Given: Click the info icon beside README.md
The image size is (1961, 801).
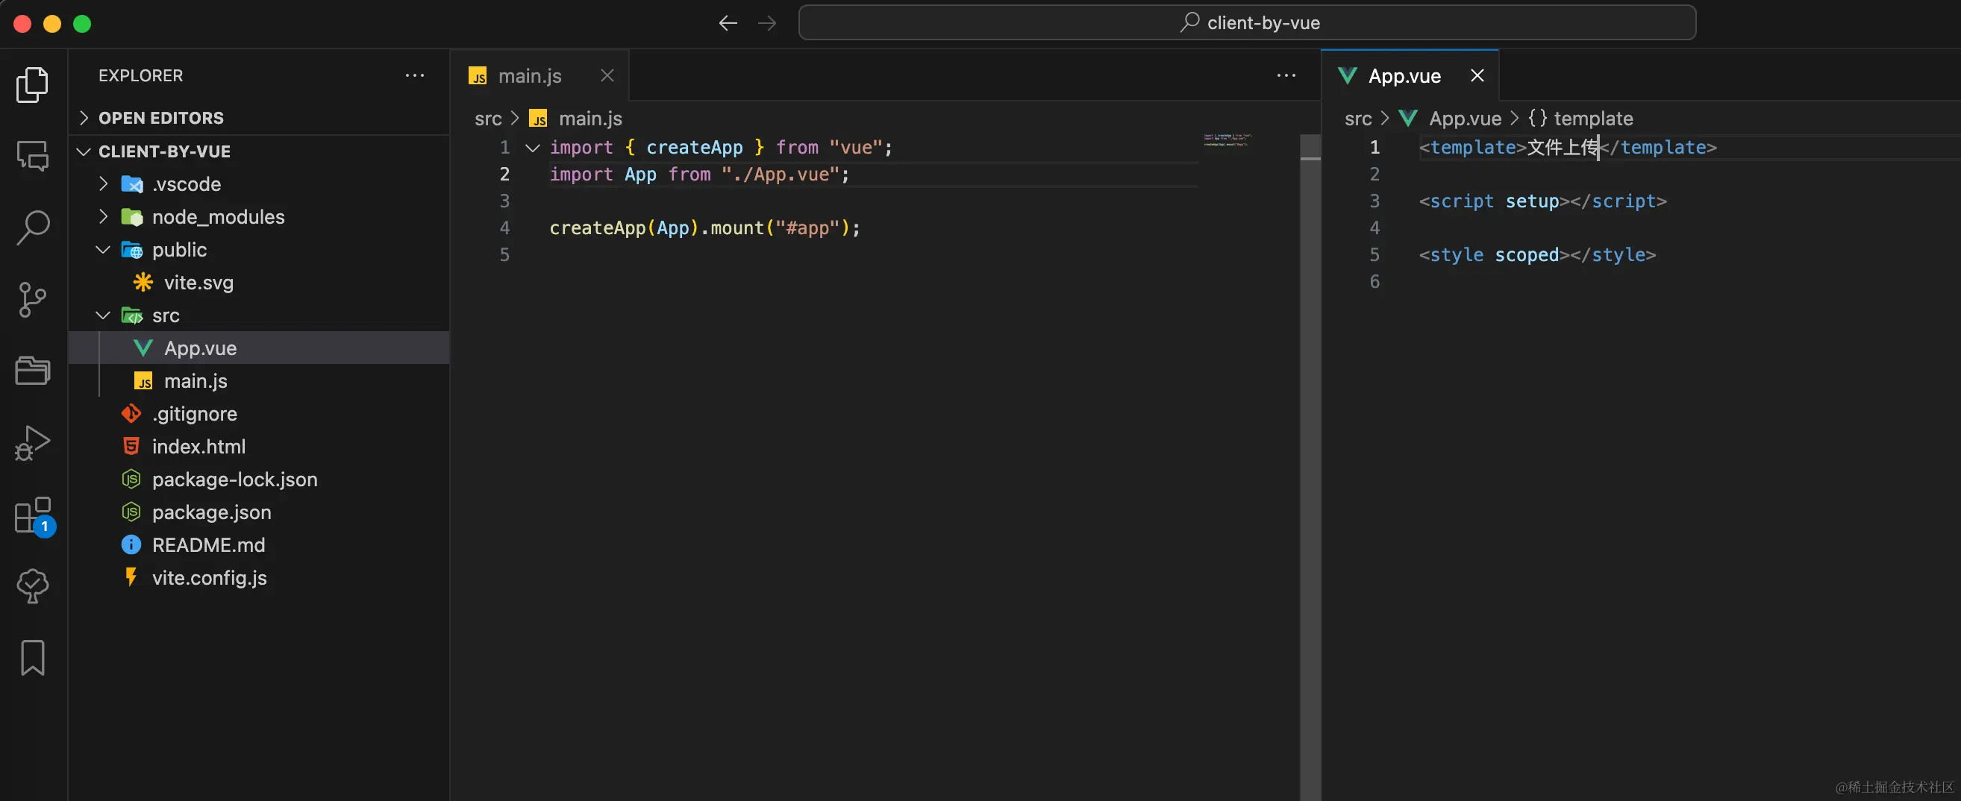Looking at the screenshot, I should (131, 544).
